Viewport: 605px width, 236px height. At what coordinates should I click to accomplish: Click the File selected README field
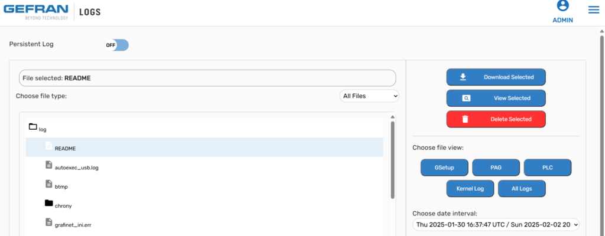pyautogui.click(x=207, y=78)
